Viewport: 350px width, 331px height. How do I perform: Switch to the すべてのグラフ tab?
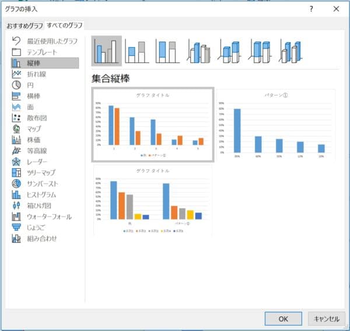coord(65,25)
